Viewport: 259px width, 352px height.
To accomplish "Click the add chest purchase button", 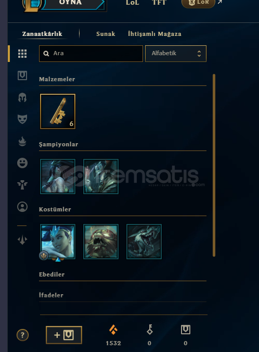I will 64,335.
